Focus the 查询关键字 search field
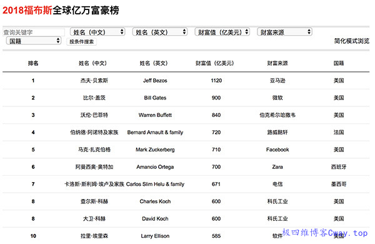Viewport: 375px width, 244px height. tap(34, 32)
